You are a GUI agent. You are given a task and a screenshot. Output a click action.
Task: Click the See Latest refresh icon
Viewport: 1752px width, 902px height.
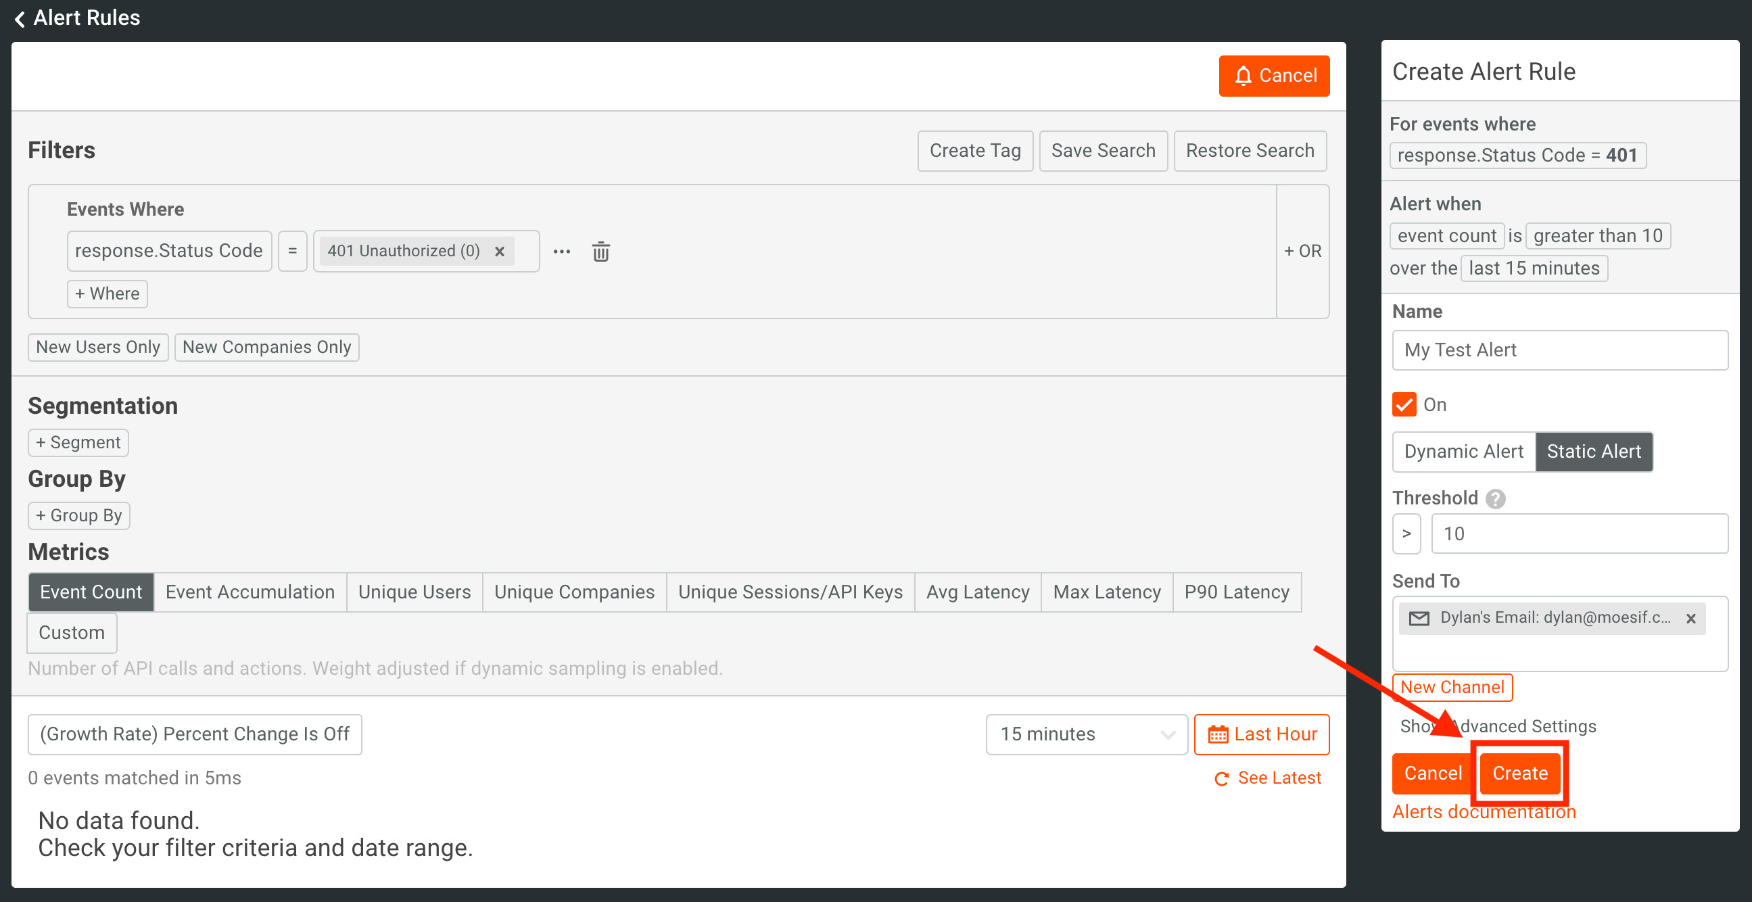coord(1221,778)
